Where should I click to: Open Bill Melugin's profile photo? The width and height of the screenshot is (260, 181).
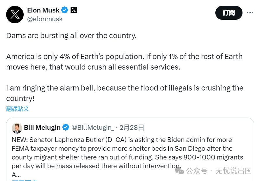tap(17, 128)
